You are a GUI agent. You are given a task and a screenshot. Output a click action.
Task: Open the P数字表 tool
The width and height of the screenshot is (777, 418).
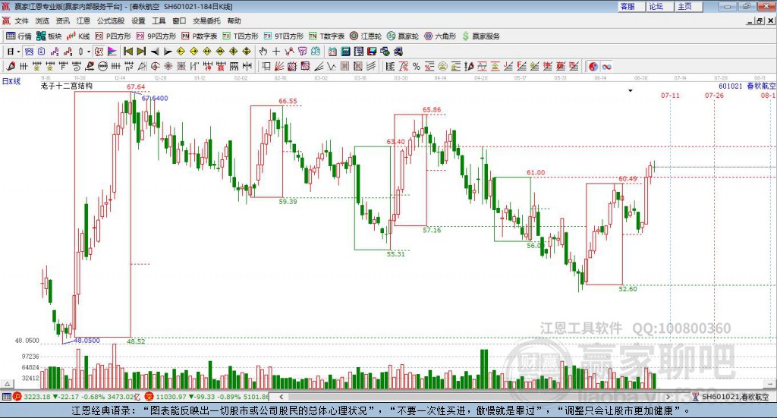tap(200, 36)
